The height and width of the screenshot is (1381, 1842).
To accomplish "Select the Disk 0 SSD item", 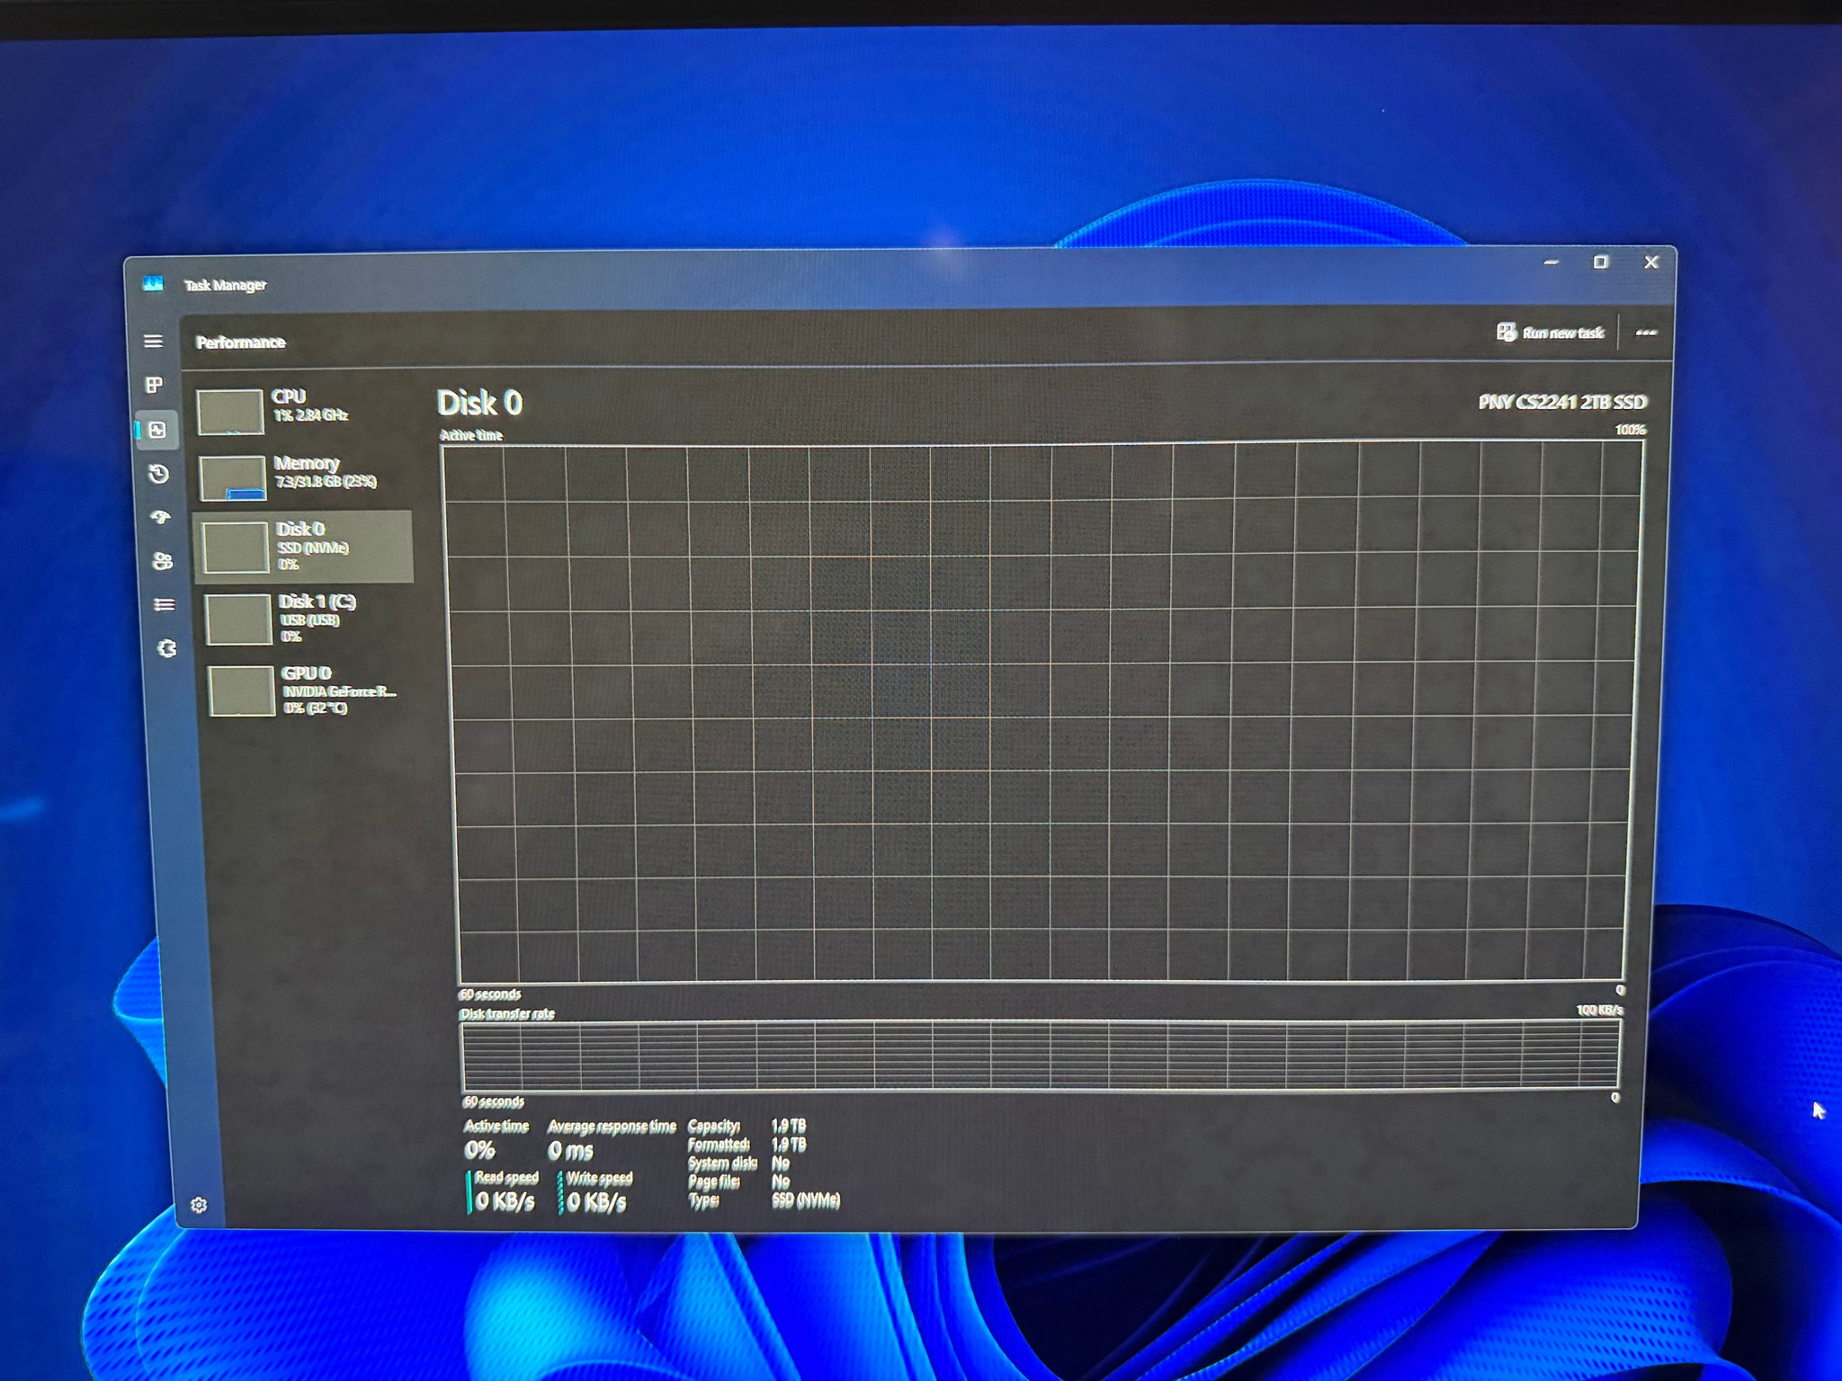I will point(304,547).
